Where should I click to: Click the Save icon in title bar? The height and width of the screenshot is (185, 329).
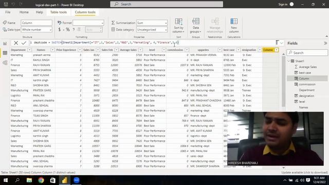pos(6,4)
